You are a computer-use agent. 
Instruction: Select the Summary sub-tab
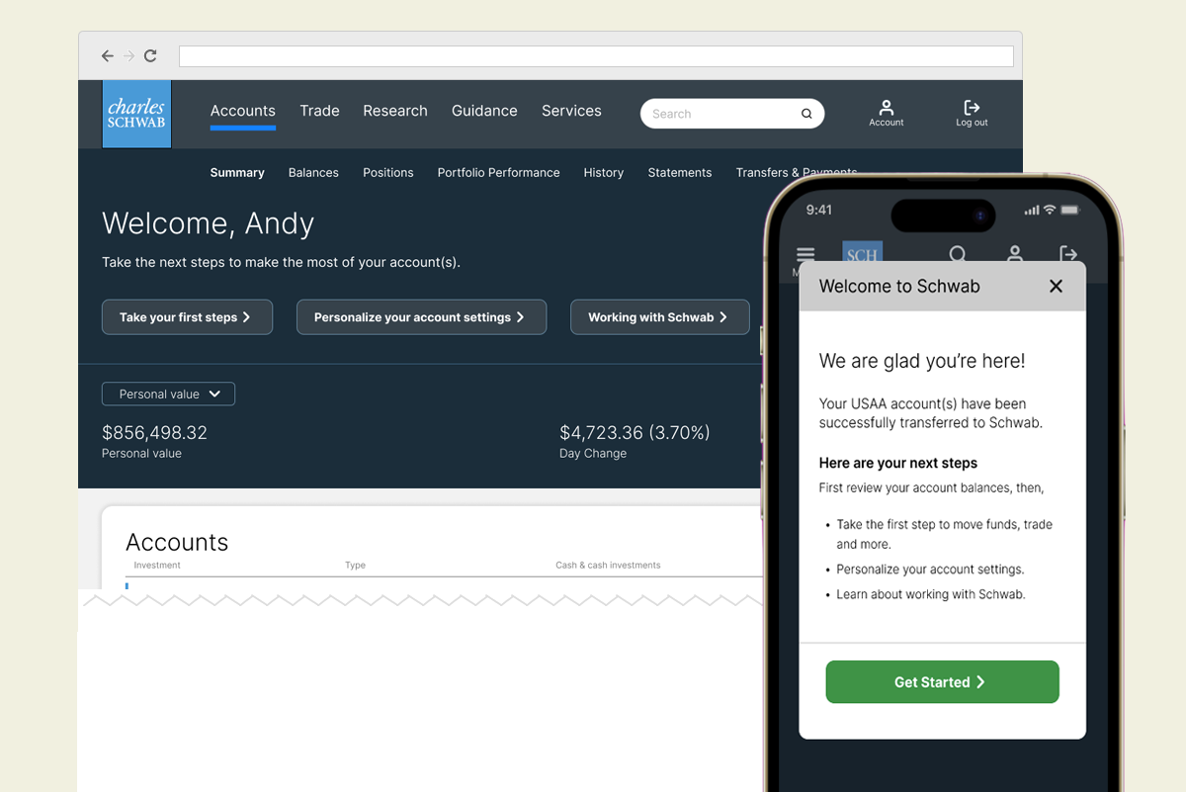tap(237, 172)
